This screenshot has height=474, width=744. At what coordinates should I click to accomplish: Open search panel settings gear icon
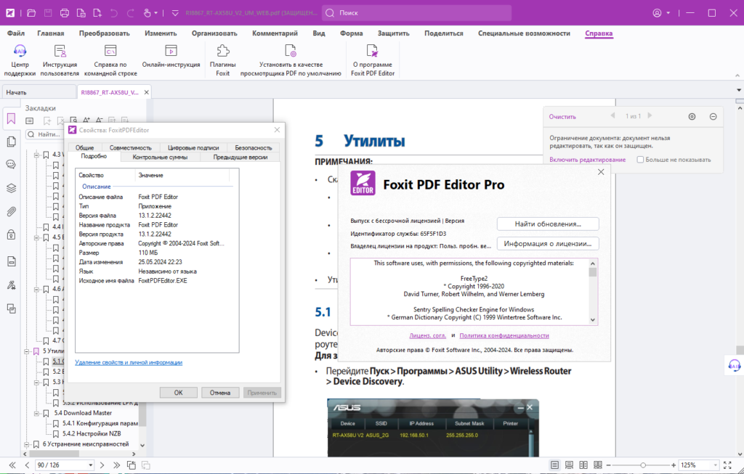pos(692,117)
